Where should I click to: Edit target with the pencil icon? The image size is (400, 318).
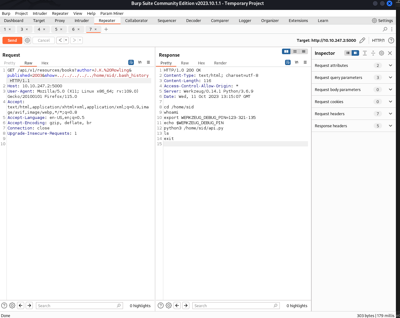coord(362,41)
